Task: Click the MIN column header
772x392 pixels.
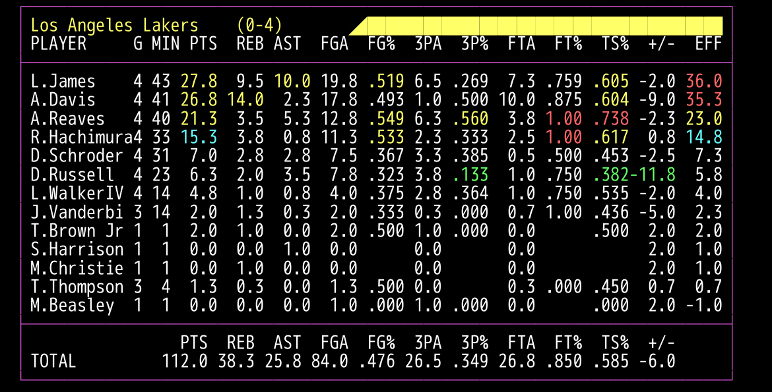Action: pyautogui.click(x=166, y=43)
